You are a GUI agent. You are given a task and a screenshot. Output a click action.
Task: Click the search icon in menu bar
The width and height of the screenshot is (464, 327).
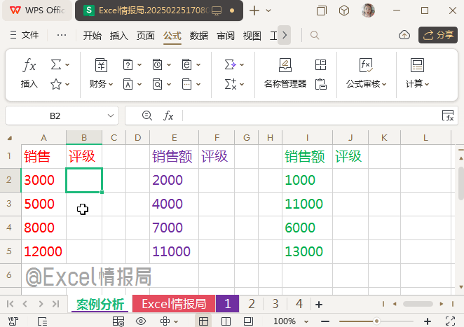(x=315, y=35)
